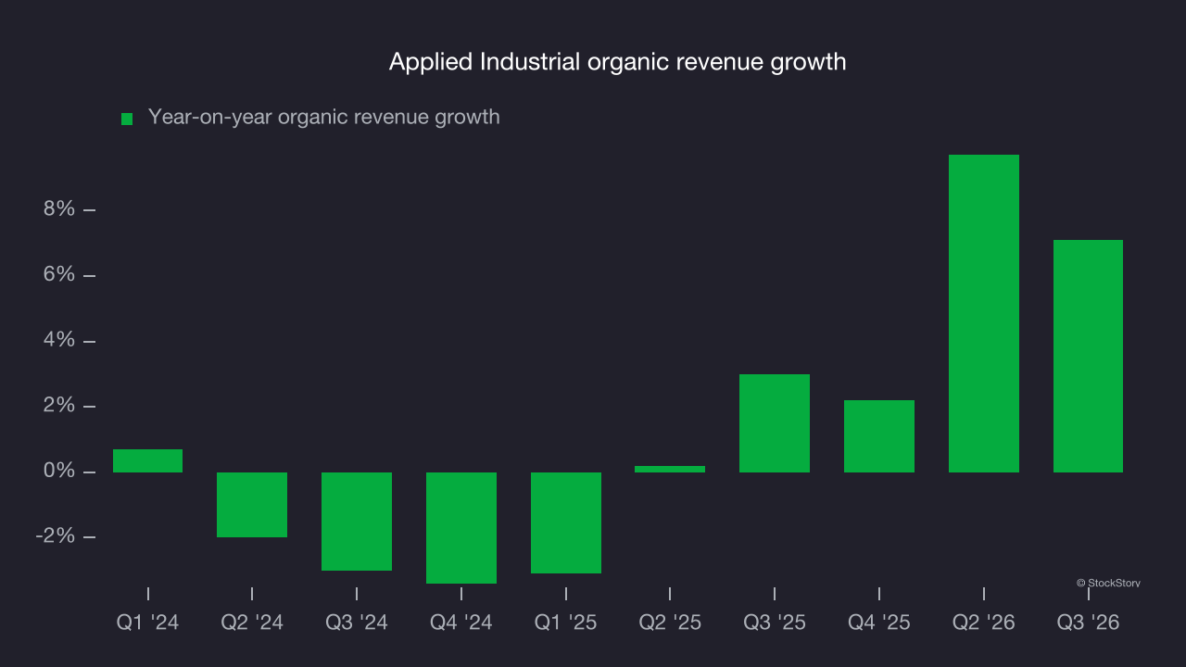
Task: Click the 0% y-axis label
Action: click(58, 472)
